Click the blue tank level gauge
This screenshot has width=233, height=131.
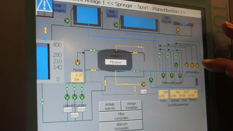[x=42, y=63]
